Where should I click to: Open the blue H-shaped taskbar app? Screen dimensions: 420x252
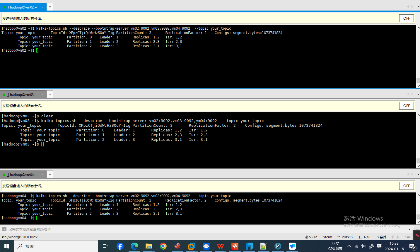tap(249, 246)
